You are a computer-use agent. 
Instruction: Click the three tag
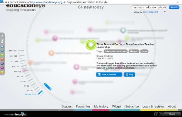click(x=144, y=51)
